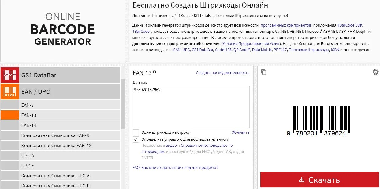This screenshot has height=189, width=380.
Task: Copy barcode using the clipboard icon
Action: coord(264,72)
